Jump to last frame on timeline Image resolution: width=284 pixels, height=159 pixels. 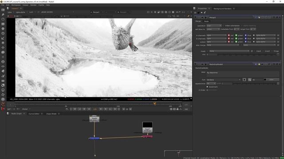point(115,109)
